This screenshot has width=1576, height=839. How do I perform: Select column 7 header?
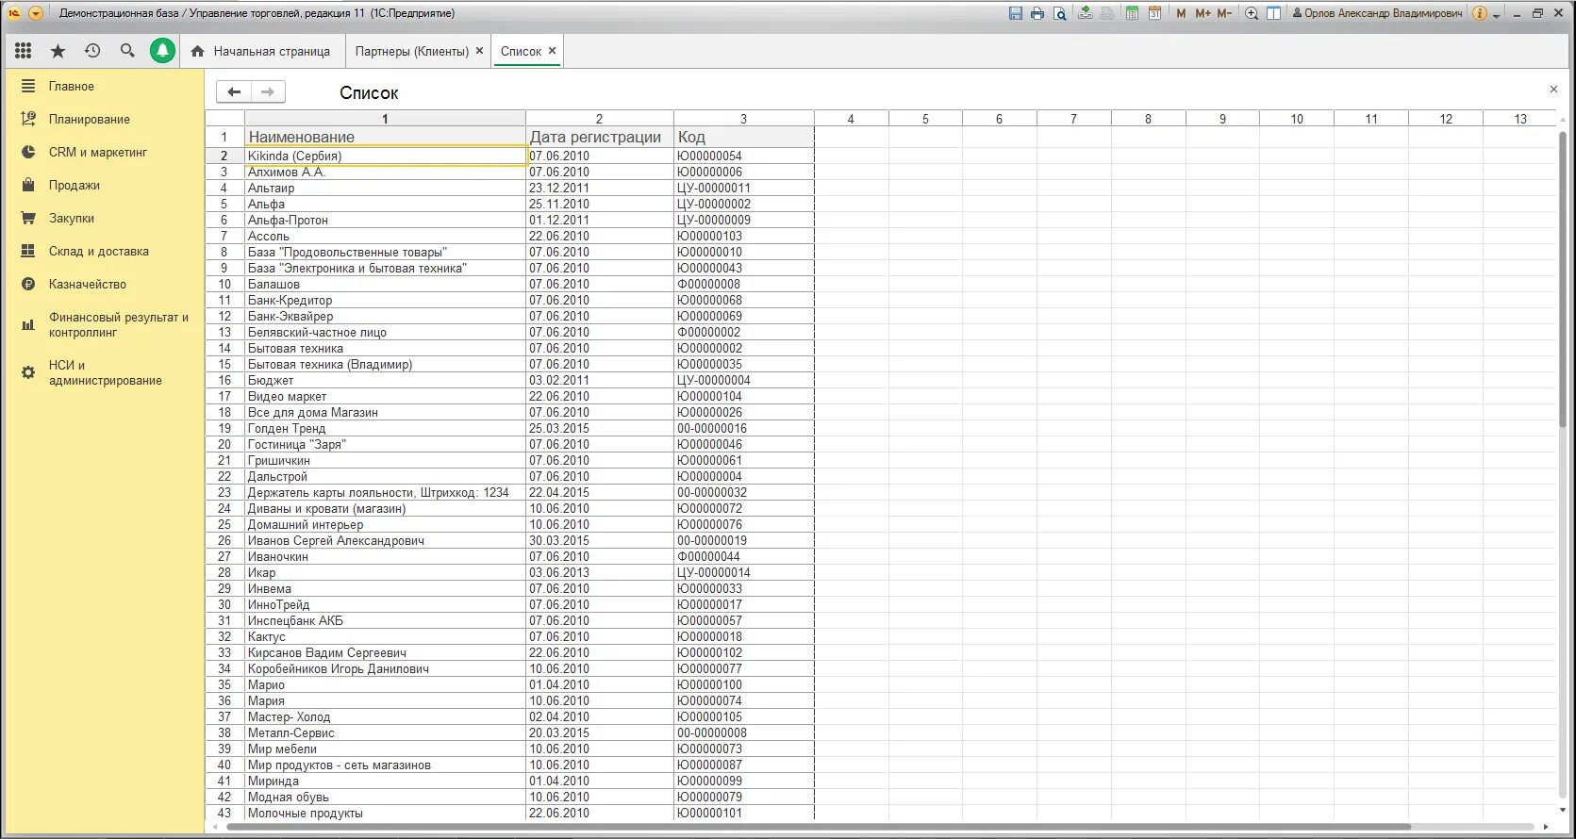[1073, 119]
